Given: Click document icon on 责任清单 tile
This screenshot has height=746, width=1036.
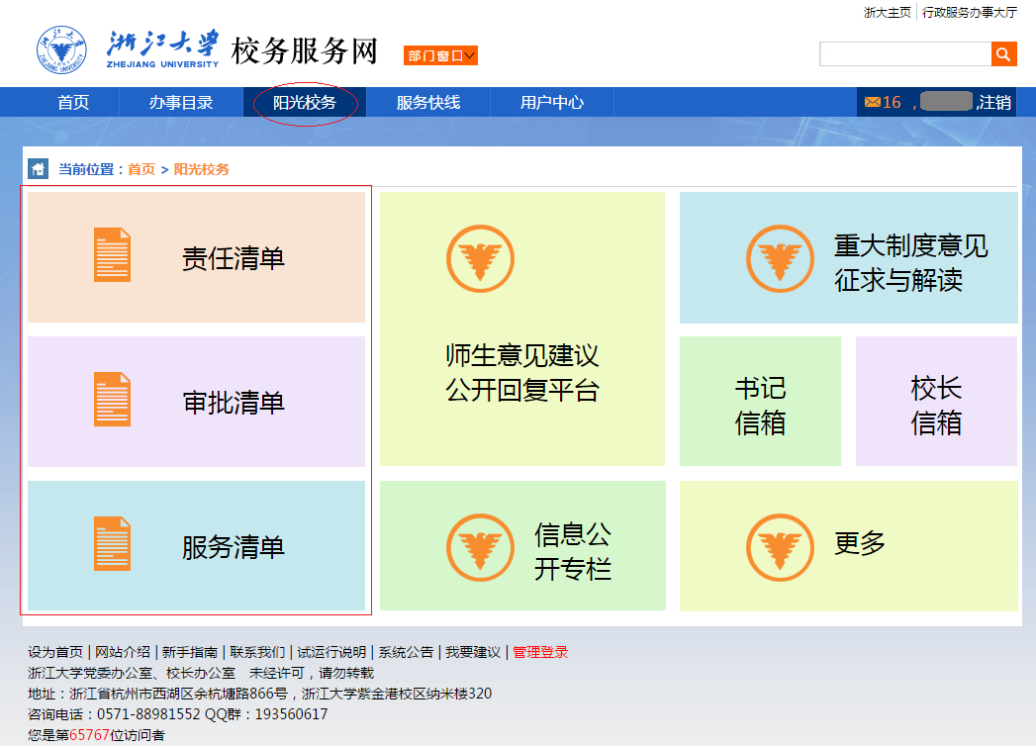Looking at the screenshot, I should (x=112, y=255).
